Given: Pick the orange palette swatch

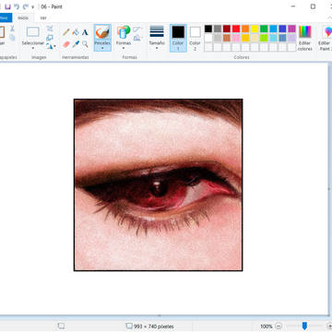Looking at the screenshot, I should click(x=245, y=29).
